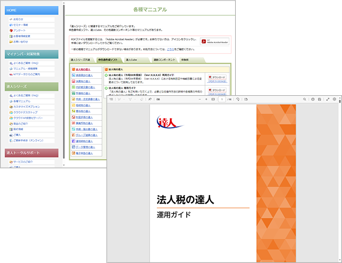The height and width of the screenshot is (263, 342).
Task: Save the PDF using the save icon
Action: pos(319,99)
